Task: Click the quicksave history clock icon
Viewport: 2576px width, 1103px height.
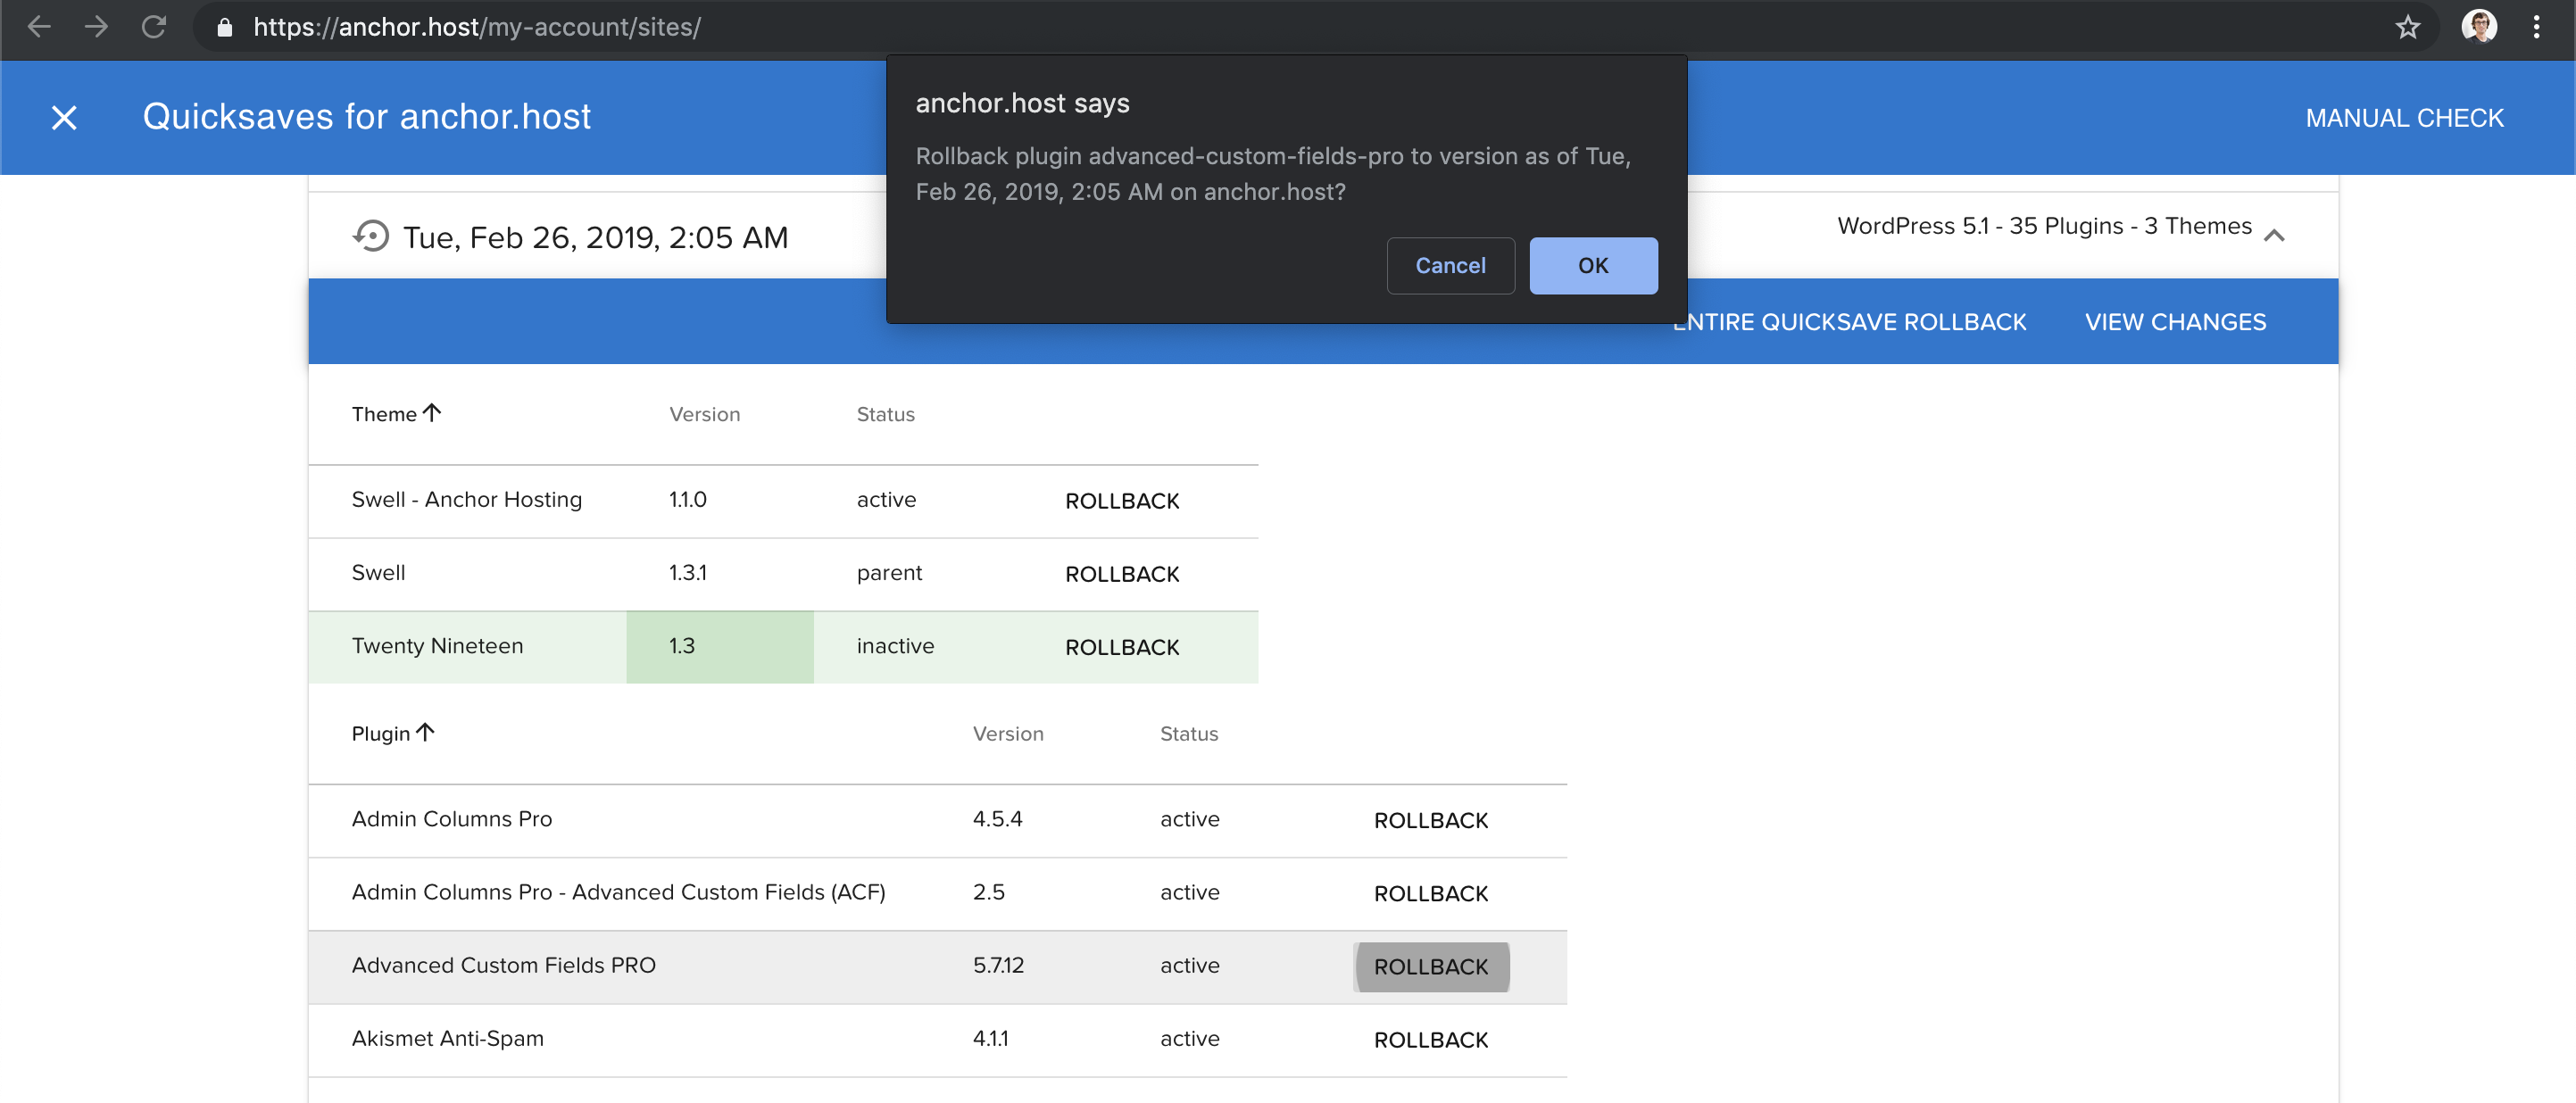Action: 371,237
